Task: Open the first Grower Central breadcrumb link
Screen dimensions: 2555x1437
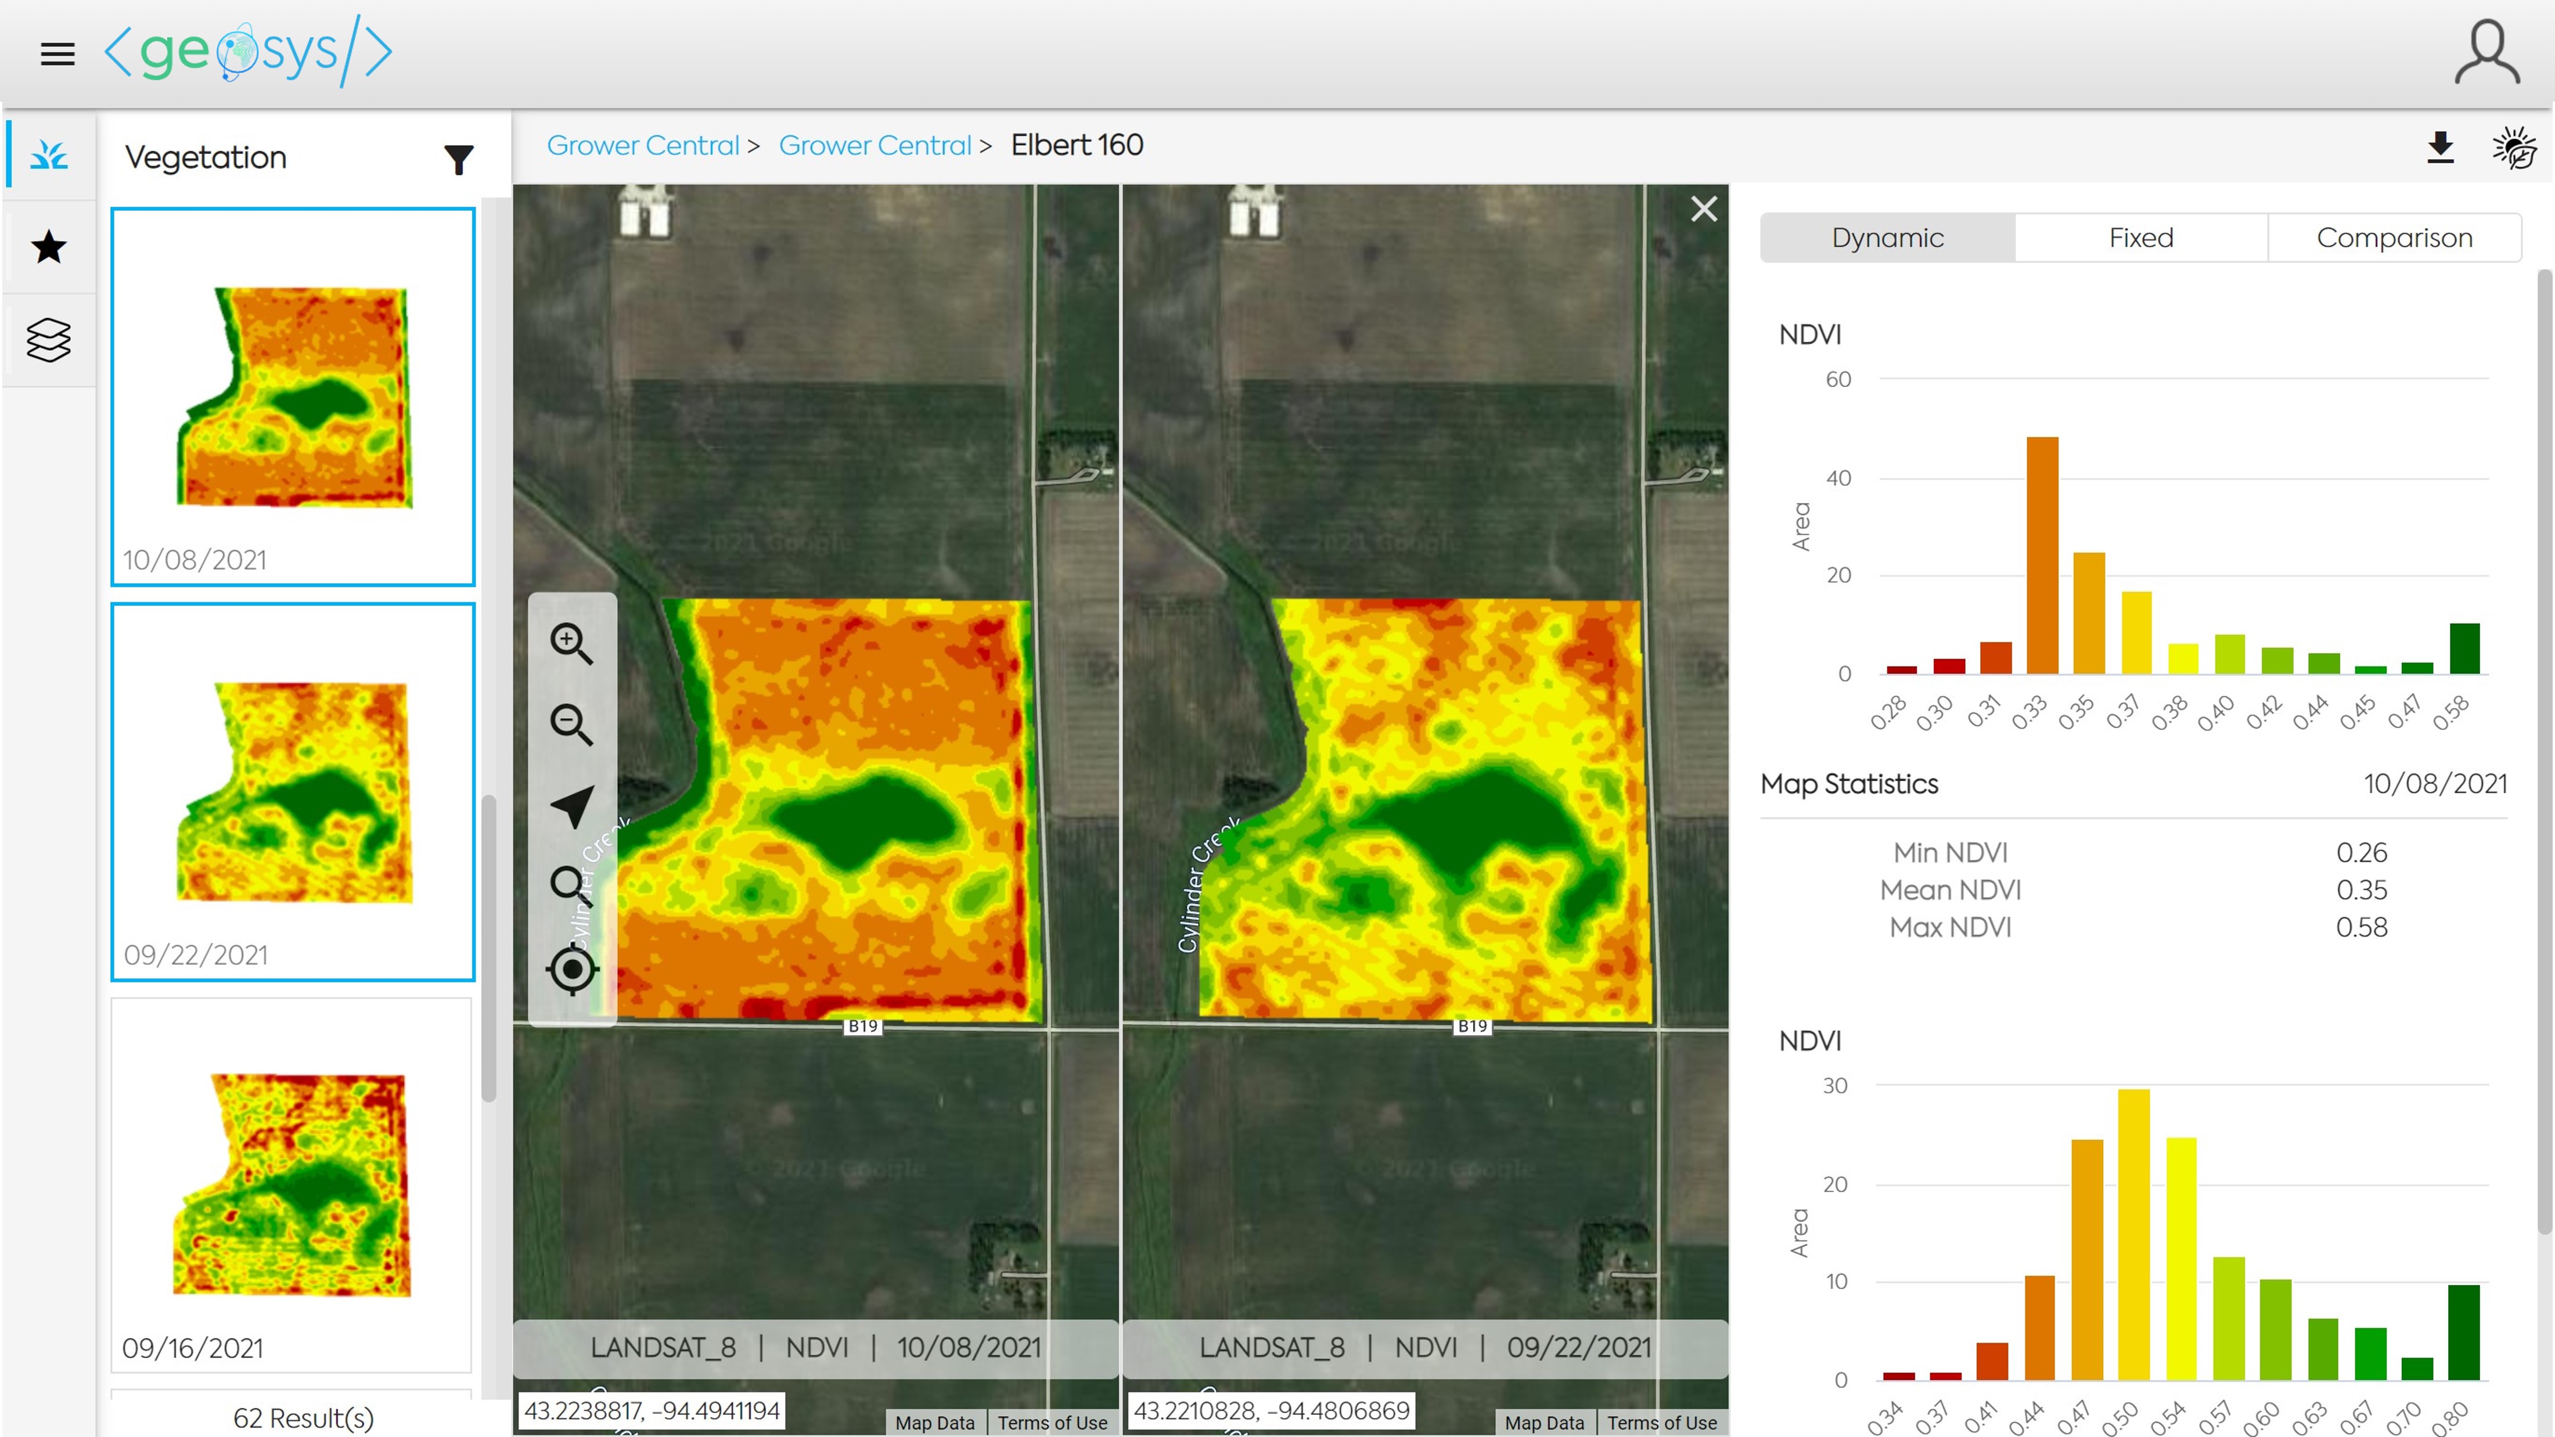Action: 643,146
